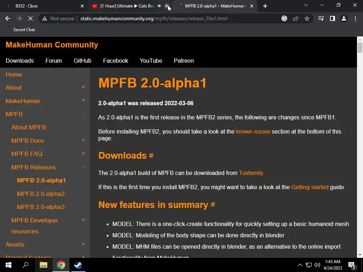The height and width of the screenshot is (272, 363).
Task: Mute the YouTube tab audio
Action: (x=159, y=6)
